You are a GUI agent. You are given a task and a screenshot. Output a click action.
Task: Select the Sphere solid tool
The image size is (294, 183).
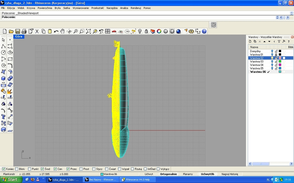tap(10, 78)
